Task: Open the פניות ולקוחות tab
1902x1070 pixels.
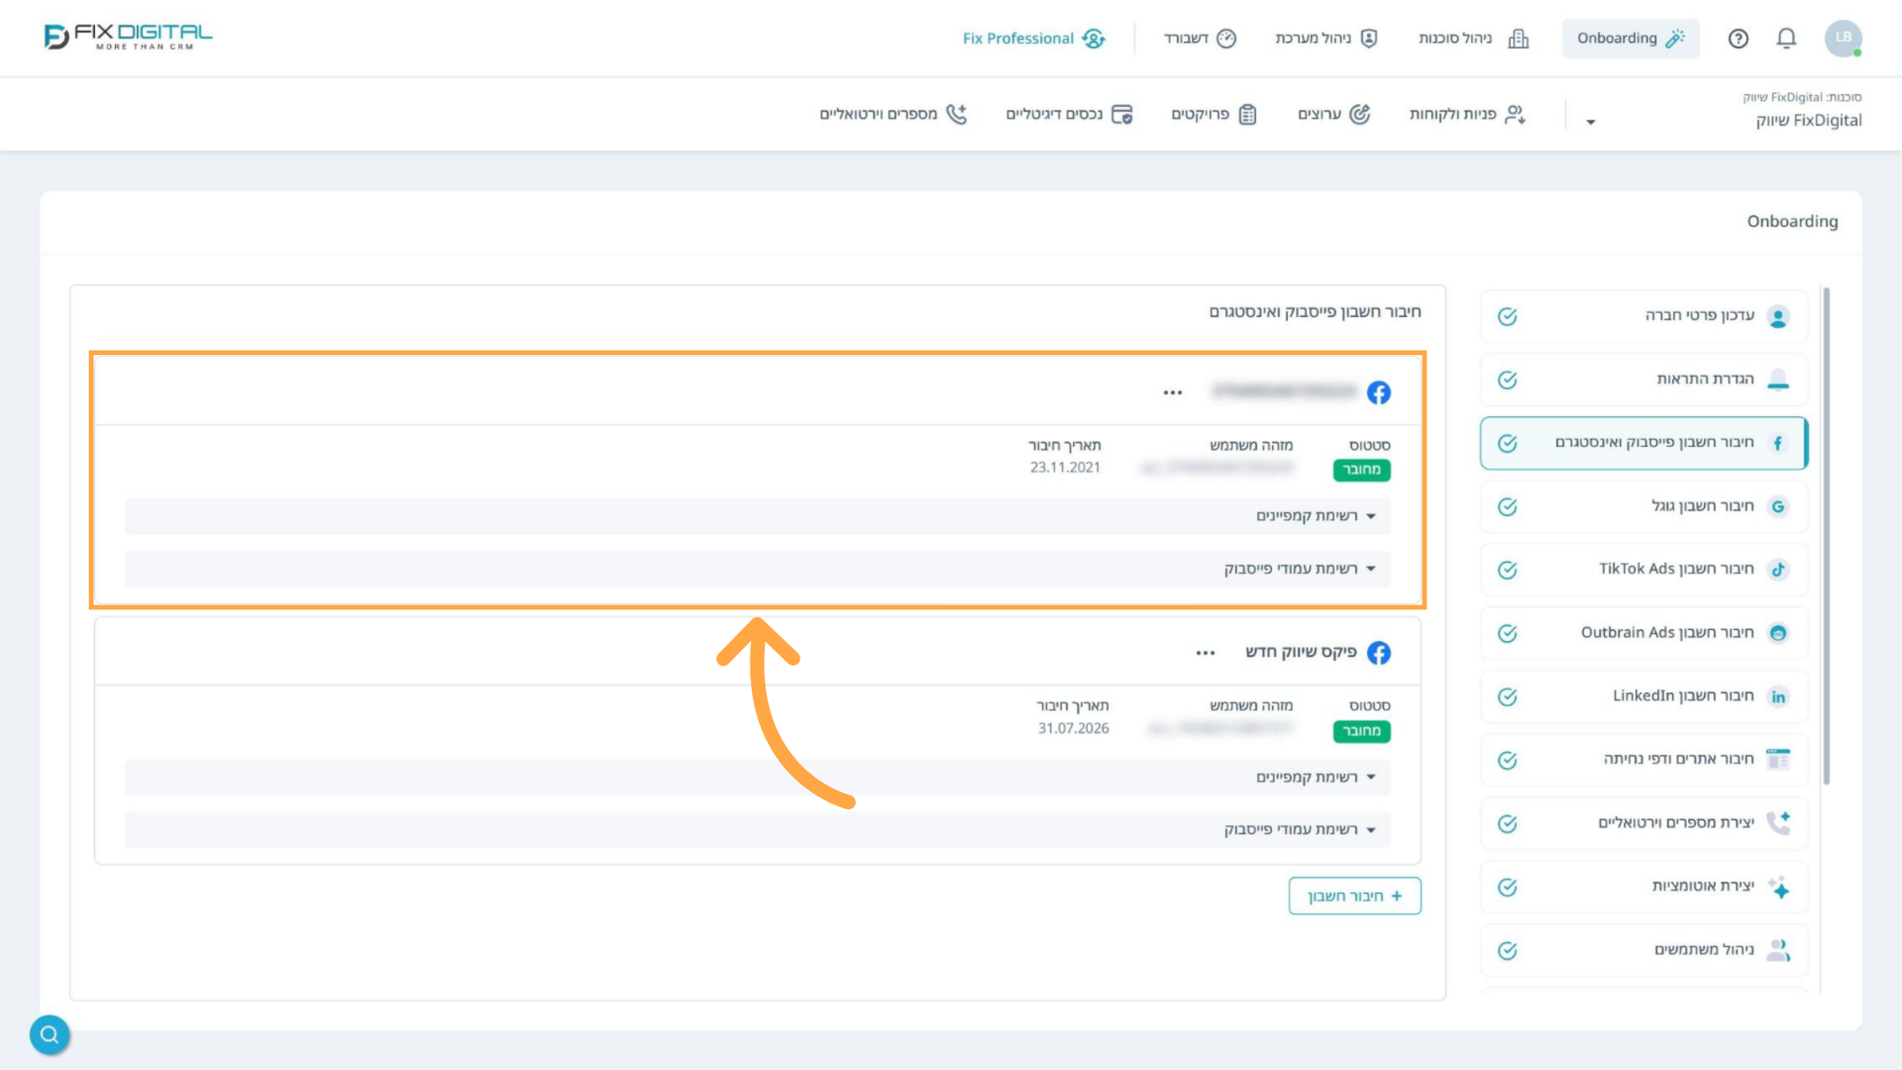Action: pos(1468,114)
